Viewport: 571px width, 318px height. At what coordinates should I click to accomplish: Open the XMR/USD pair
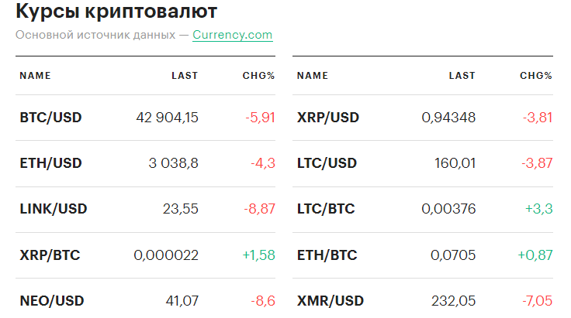(330, 300)
